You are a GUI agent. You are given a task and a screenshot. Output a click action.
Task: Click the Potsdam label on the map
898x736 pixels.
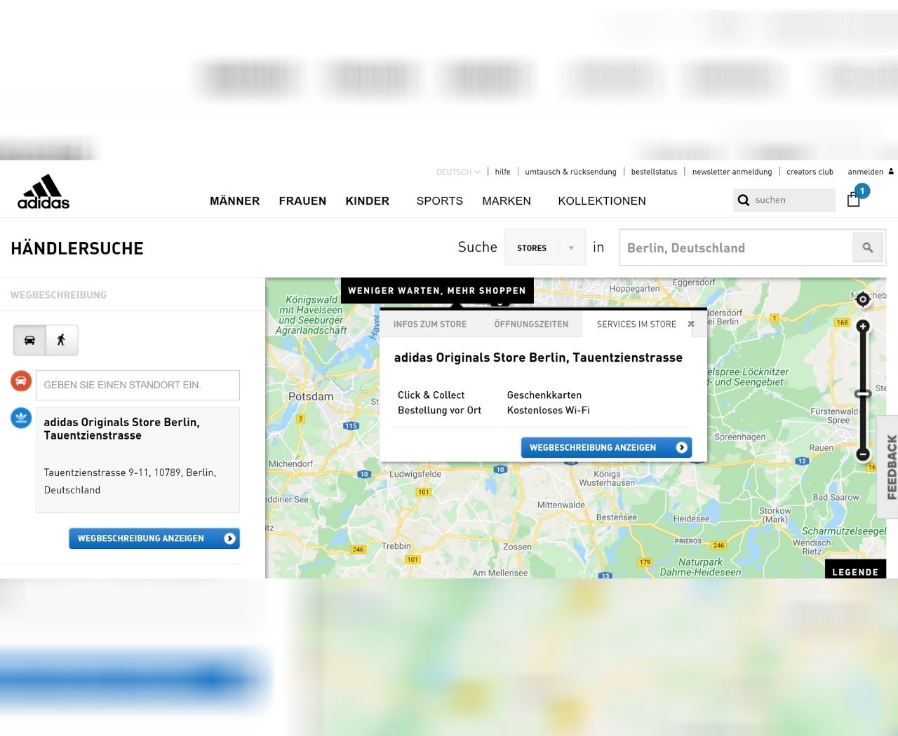click(311, 396)
